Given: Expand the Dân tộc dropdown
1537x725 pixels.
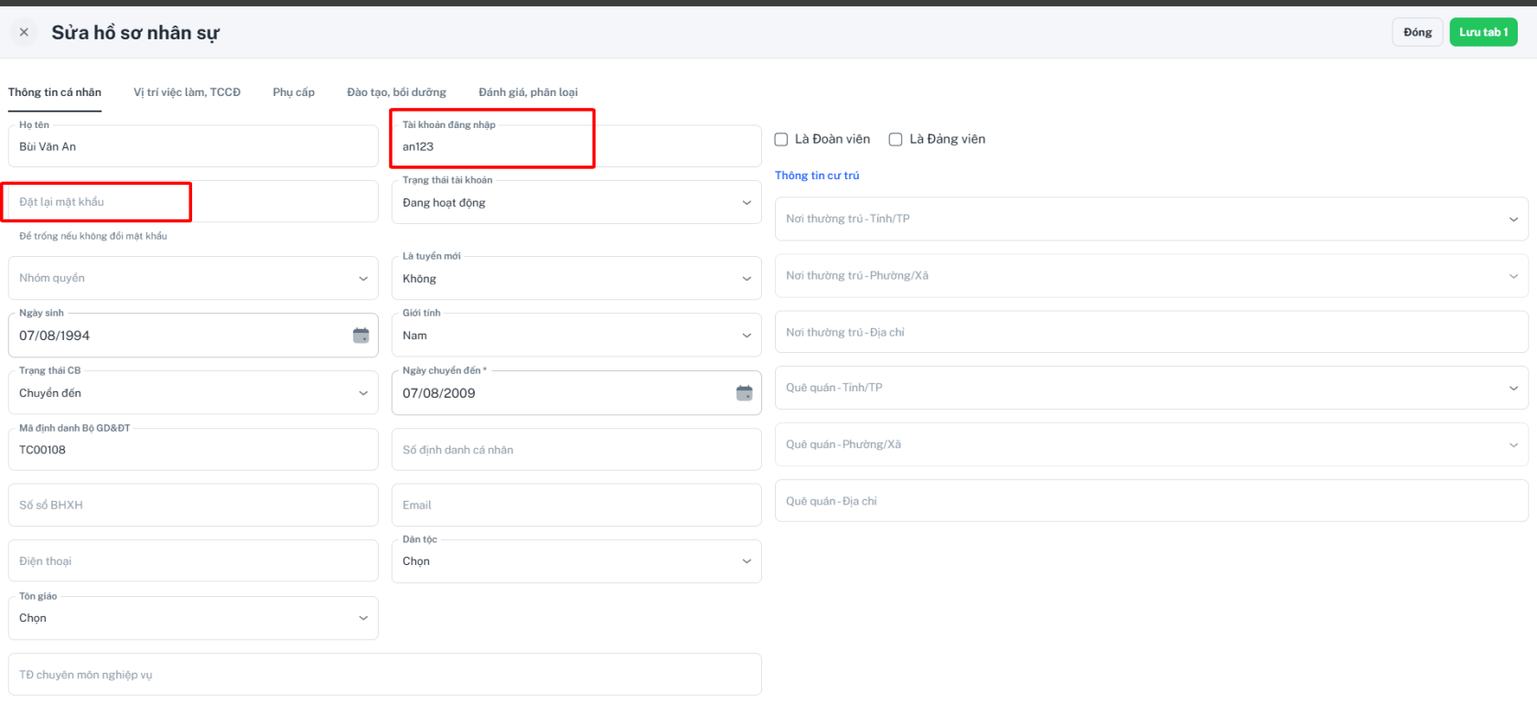Looking at the screenshot, I should 576,561.
